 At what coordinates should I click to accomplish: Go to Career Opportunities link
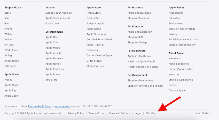pos(181,69)
